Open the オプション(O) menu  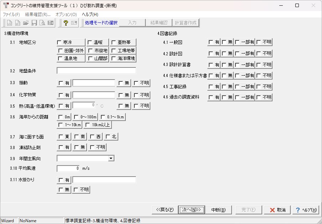tap(66, 15)
